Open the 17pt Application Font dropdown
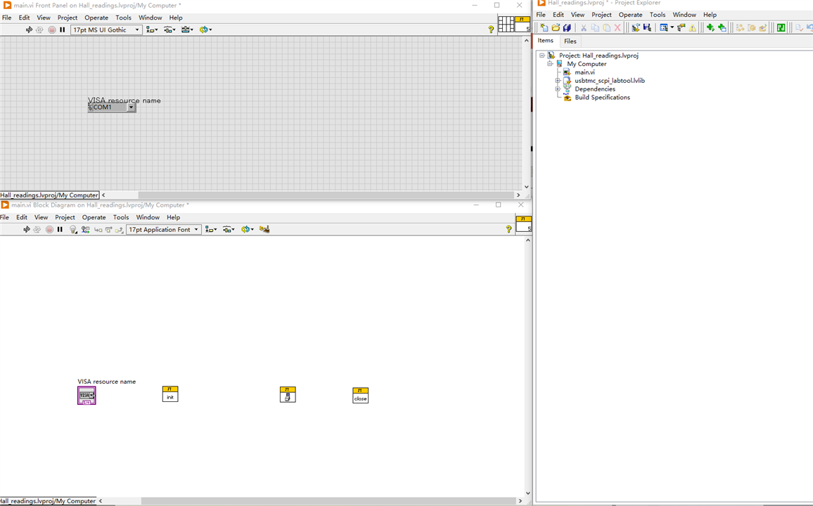The image size is (813, 506). (163, 229)
